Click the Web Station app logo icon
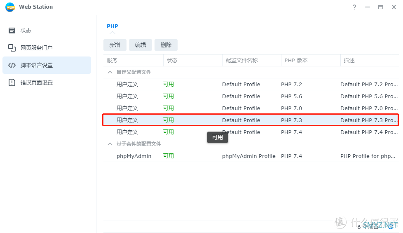403x233 pixels. (x=10, y=7)
